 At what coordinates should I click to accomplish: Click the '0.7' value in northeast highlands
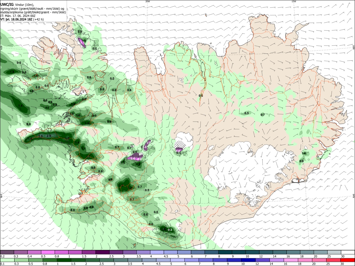(x=263, y=115)
